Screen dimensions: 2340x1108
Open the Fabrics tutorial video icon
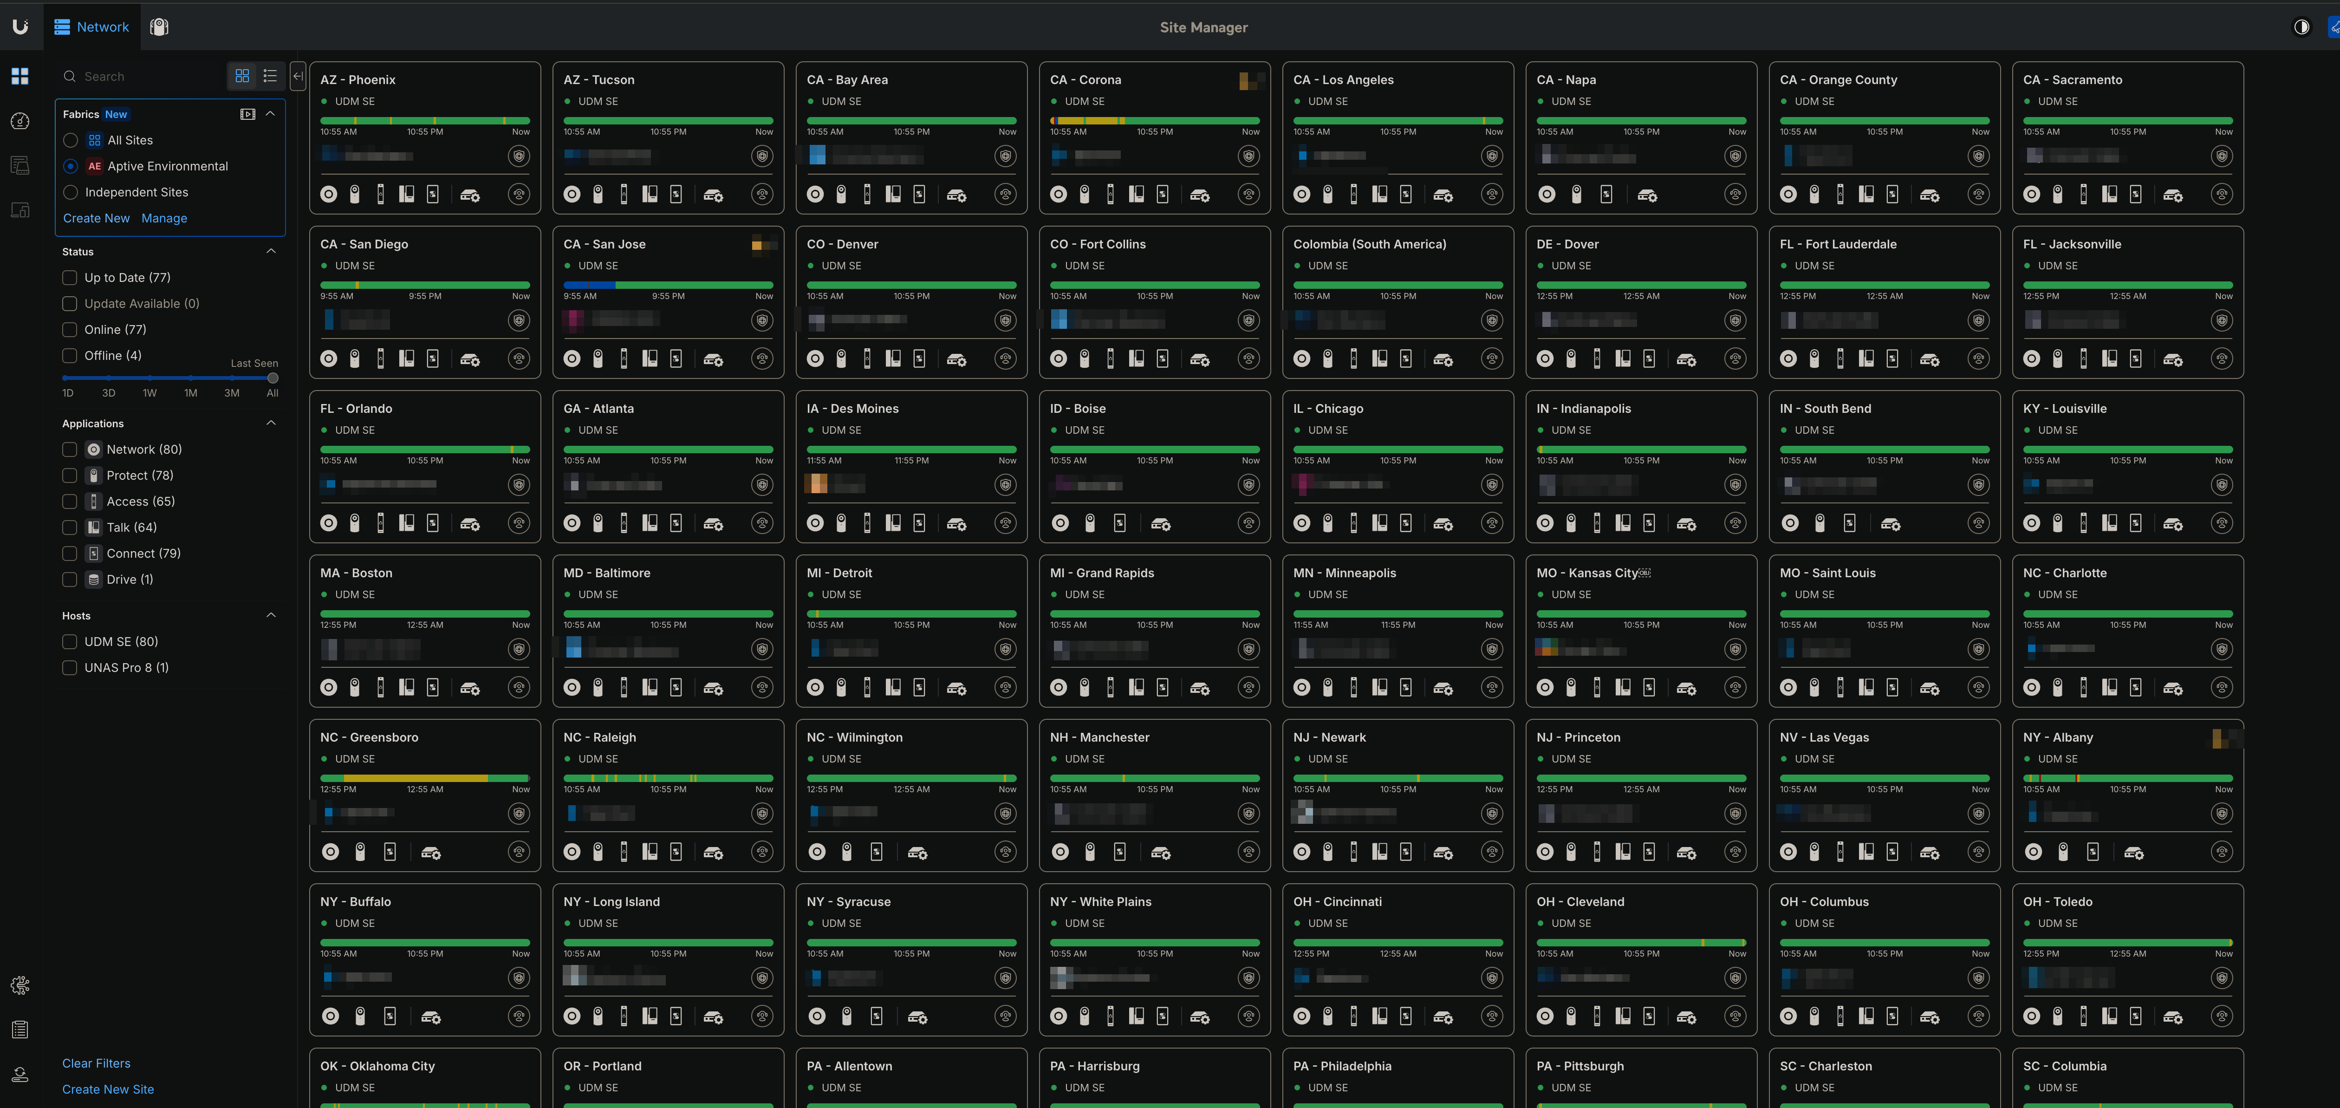247,114
